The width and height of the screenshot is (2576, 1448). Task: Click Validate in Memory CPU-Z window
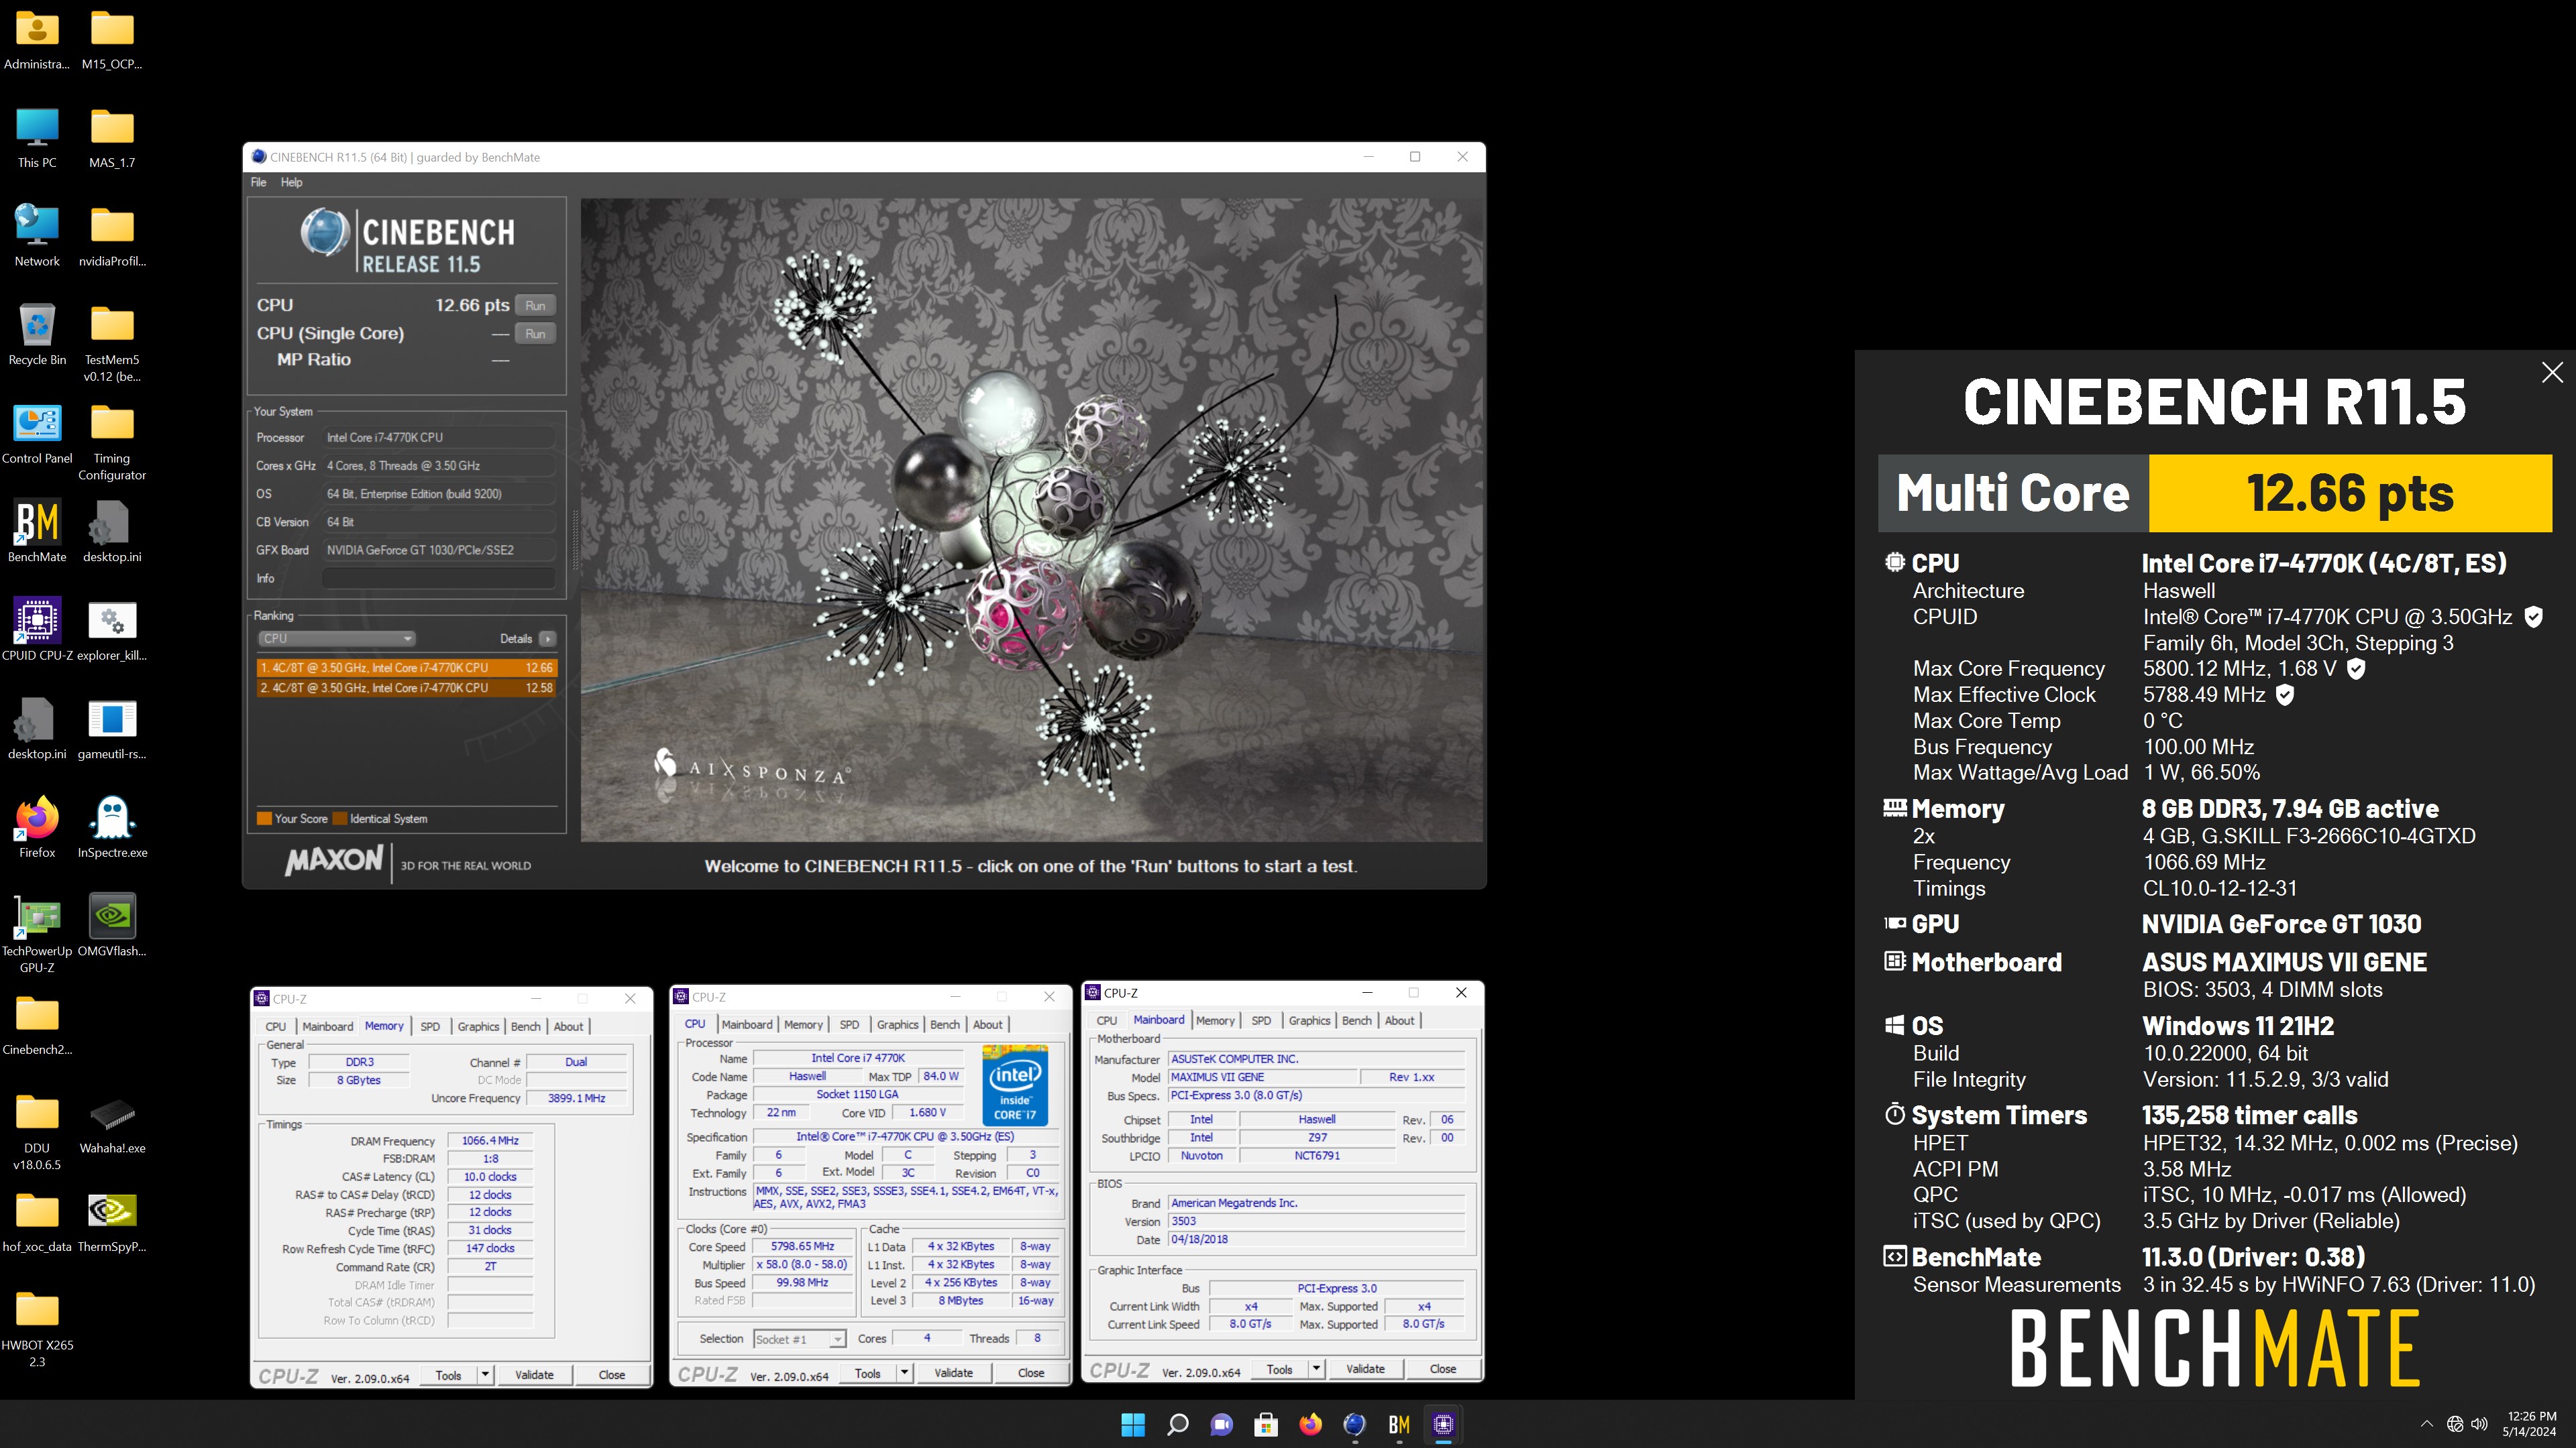click(534, 1375)
